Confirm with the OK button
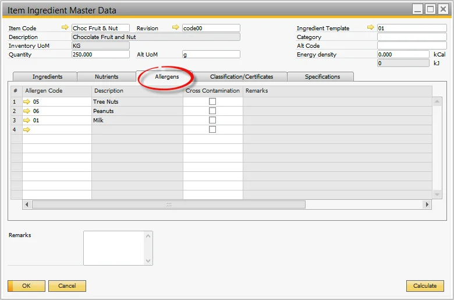This screenshot has width=454, height=300. click(x=26, y=286)
